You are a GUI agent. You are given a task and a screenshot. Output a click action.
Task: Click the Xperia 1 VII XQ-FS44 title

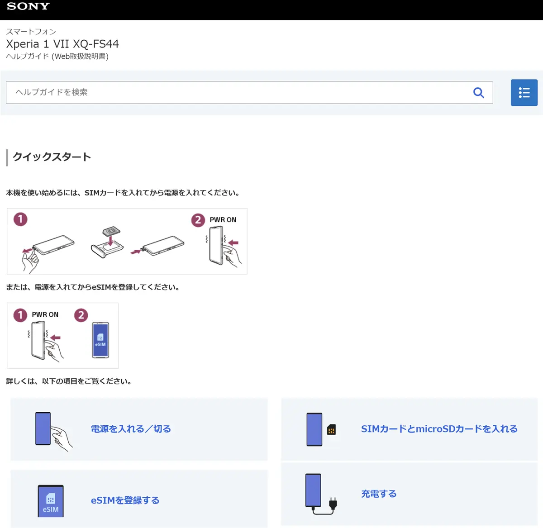point(62,44)
